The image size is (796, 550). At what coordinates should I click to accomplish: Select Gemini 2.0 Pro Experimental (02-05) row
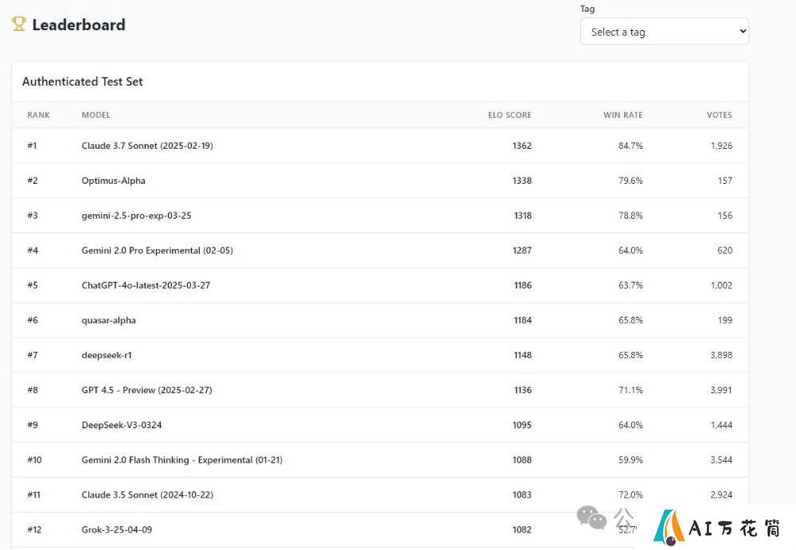[x=380, y=251]
